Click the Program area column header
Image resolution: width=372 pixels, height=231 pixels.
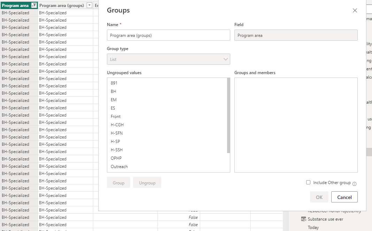(x=19, y=5)
